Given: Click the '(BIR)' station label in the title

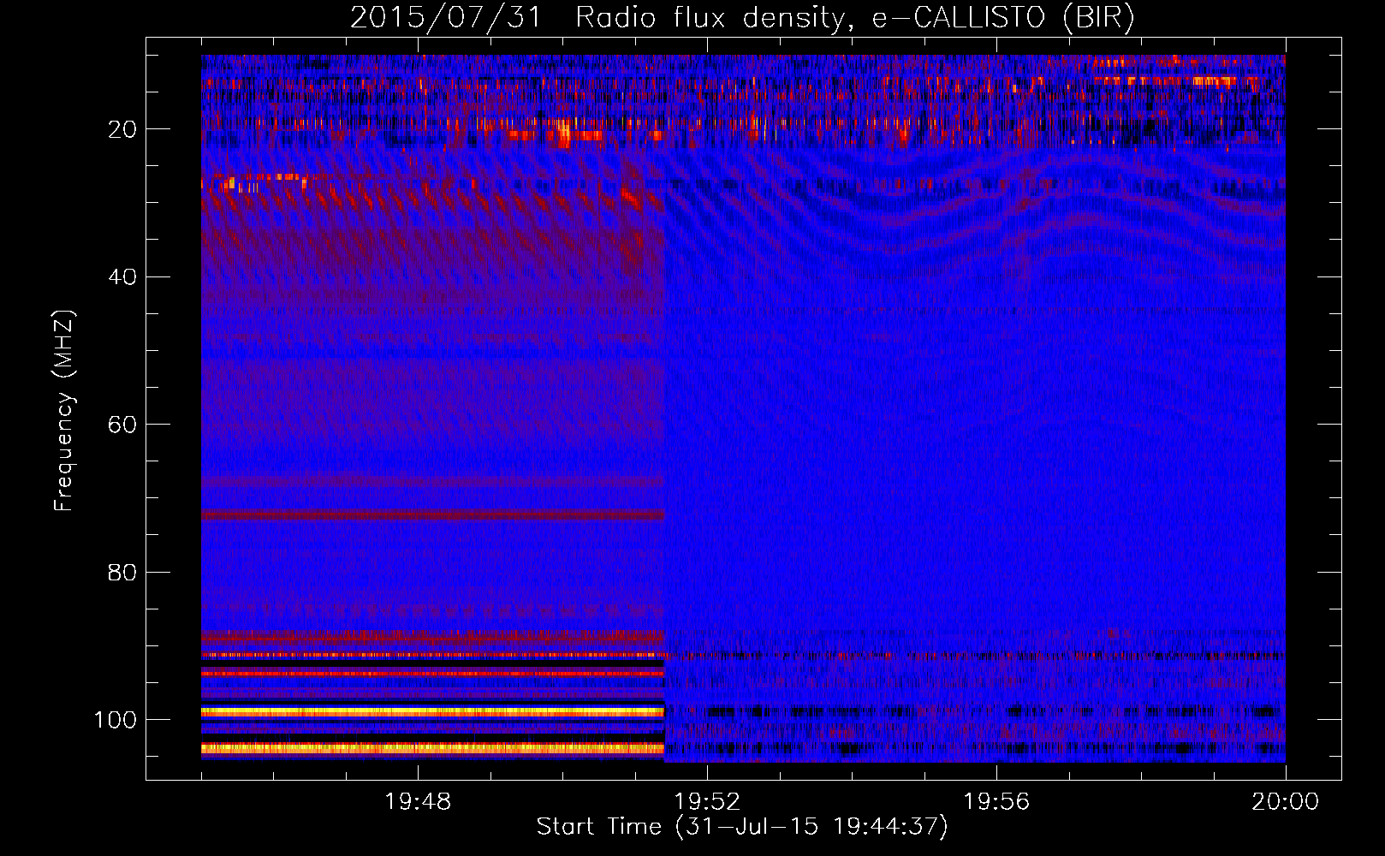Looking at the screenshot, I should point(1098,17).
